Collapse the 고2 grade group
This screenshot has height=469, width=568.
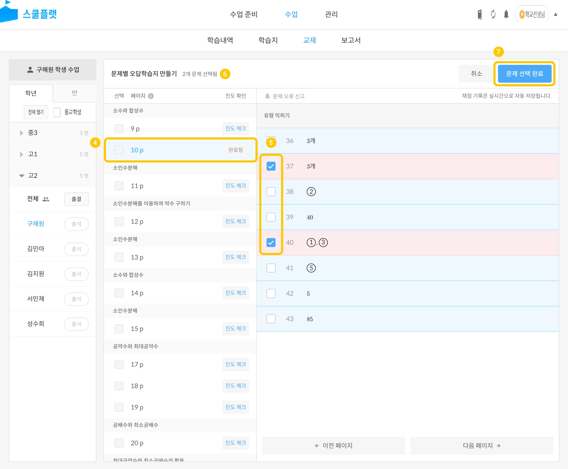(x=21, y=176)
